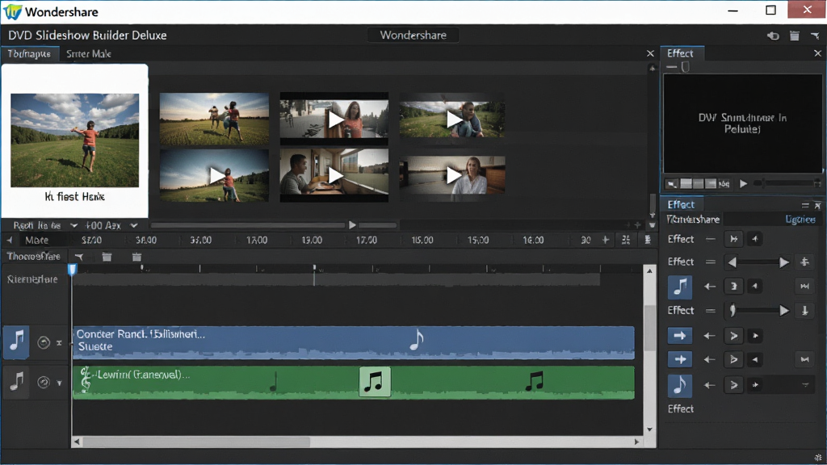
Task: Play the person sitting in grass clip
Action: [x=452, y=119]
